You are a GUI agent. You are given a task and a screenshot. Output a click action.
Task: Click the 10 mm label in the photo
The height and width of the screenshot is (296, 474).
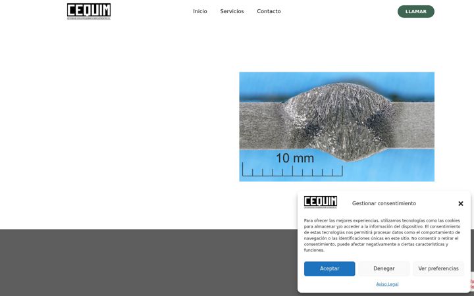(x=295, y=159)
